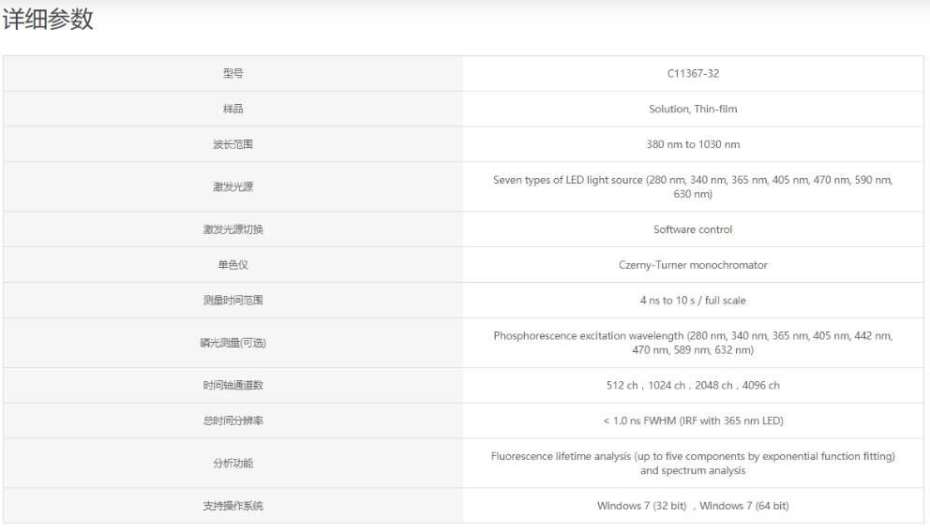
Task: Select the Solution, Thin-film value
Action: [693, 109]
